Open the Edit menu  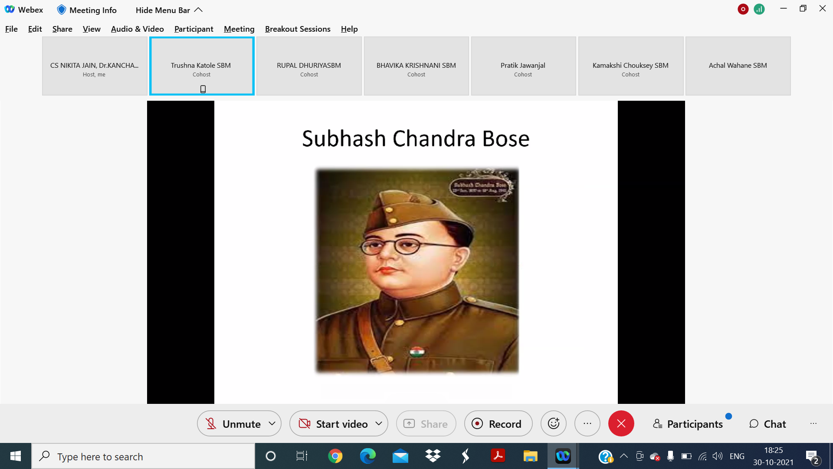35,29
